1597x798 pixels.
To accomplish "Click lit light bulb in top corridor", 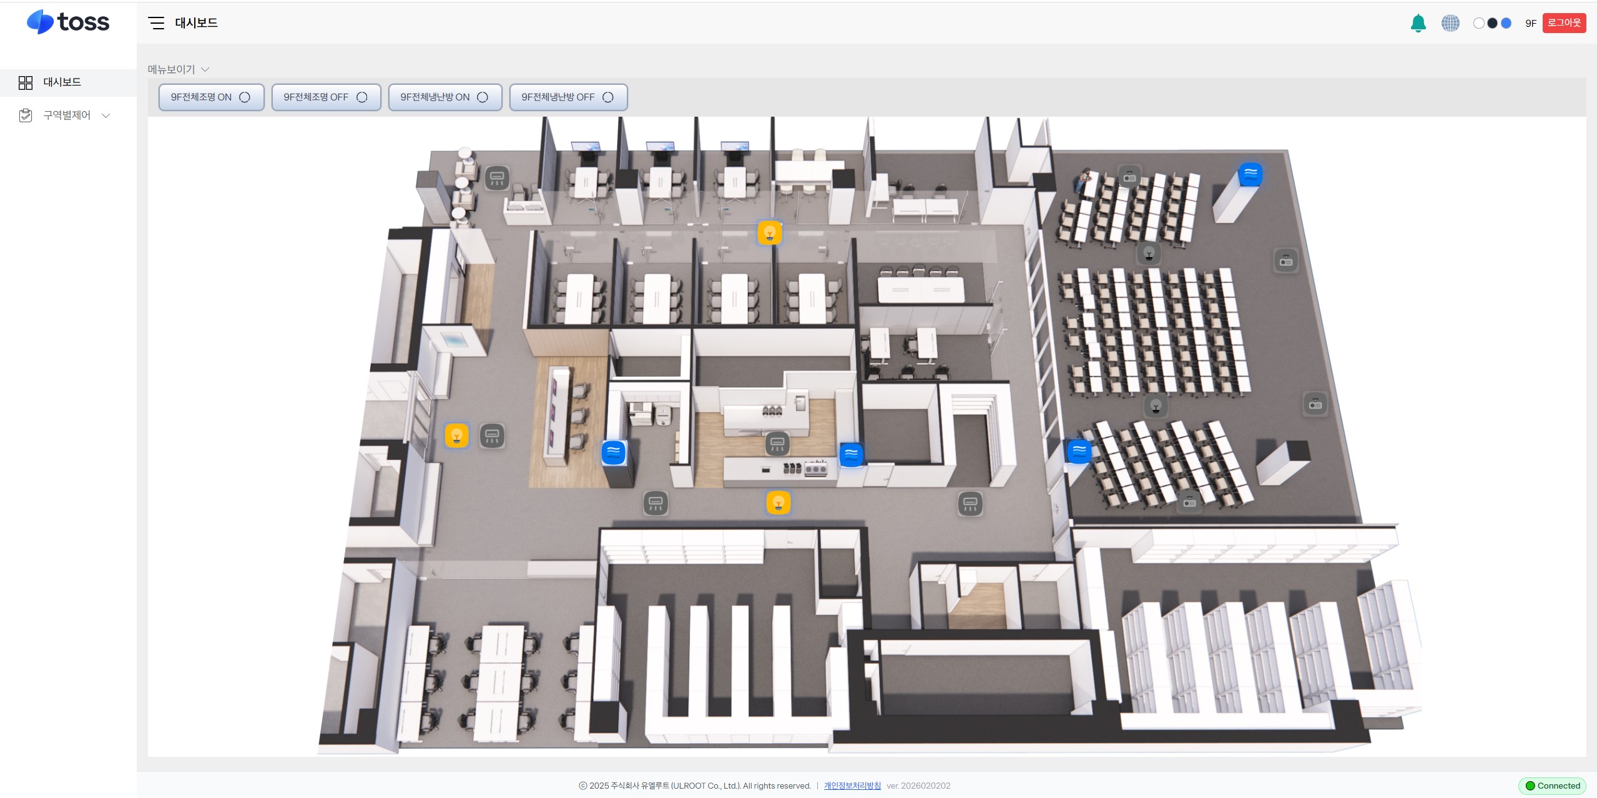I will point(769,233).
